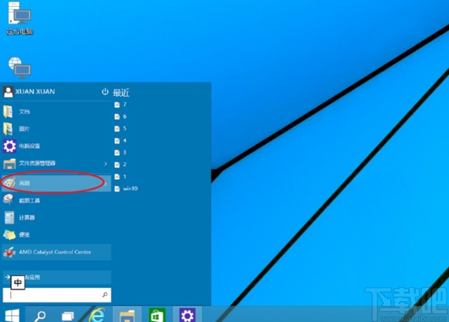The height and width of the screenshot is (322, 449).
Task: Click the XUAN XUAN user account
Action: [29, 92]
